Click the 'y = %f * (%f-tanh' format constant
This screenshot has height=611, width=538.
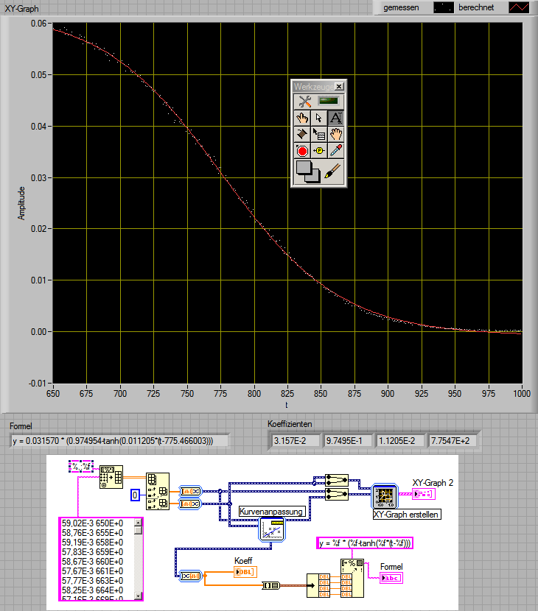364,543
